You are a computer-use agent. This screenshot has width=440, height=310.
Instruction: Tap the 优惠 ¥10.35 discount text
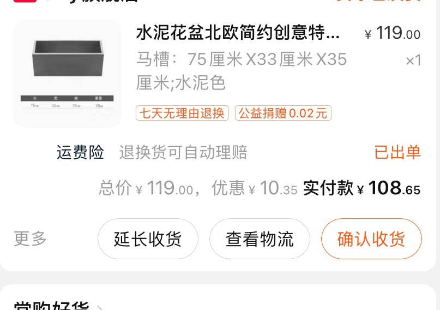pos(255,188)
